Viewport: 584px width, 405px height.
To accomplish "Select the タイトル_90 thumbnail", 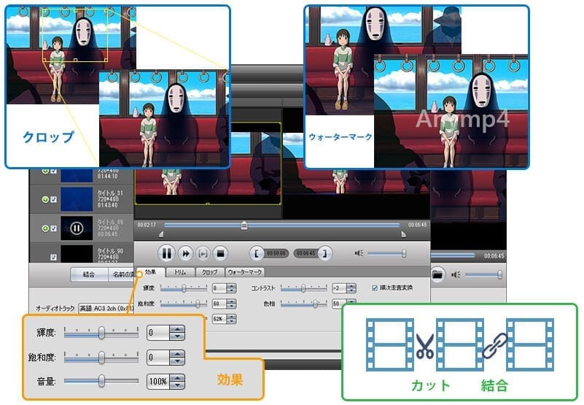I will coord(77,254).
